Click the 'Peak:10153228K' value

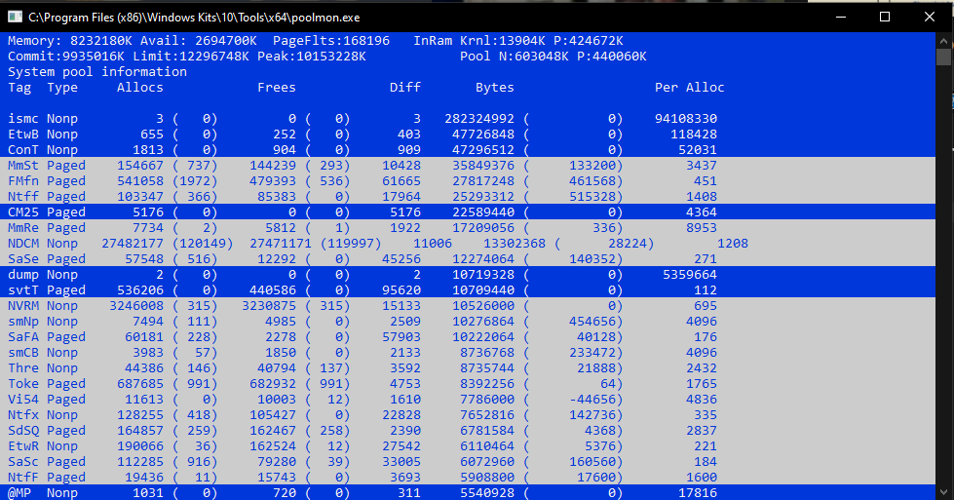pos(312,57)
